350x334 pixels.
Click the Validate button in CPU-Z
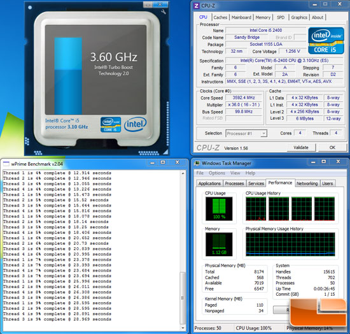click(301, 147)
